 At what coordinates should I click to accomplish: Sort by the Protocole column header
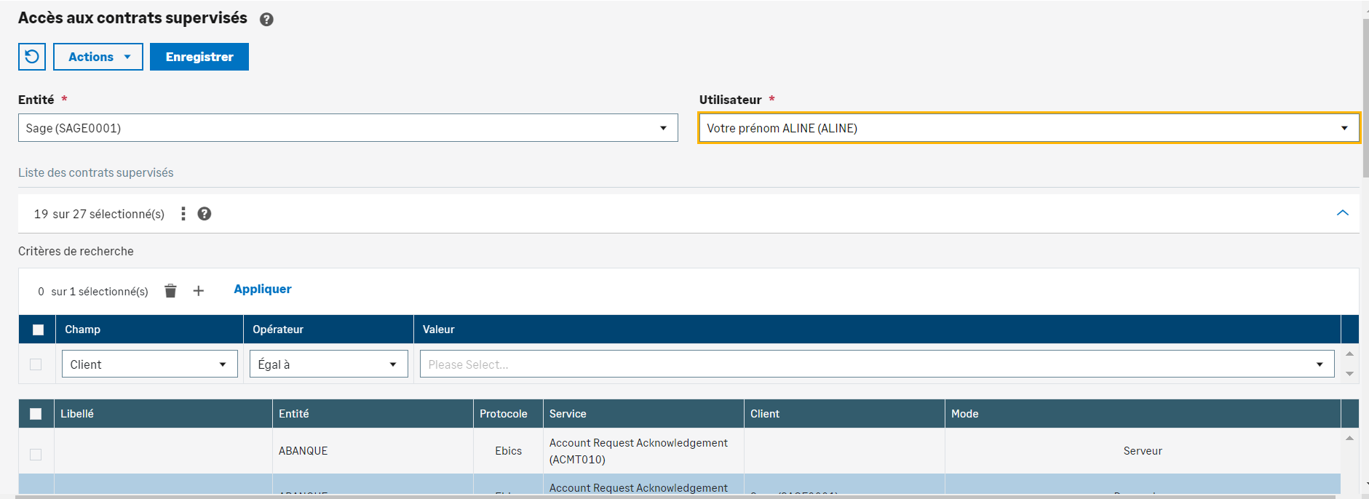click(x=504, y=414)
